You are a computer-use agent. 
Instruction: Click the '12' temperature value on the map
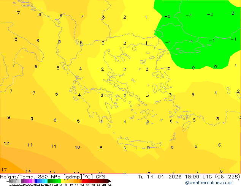click(6, 143)
